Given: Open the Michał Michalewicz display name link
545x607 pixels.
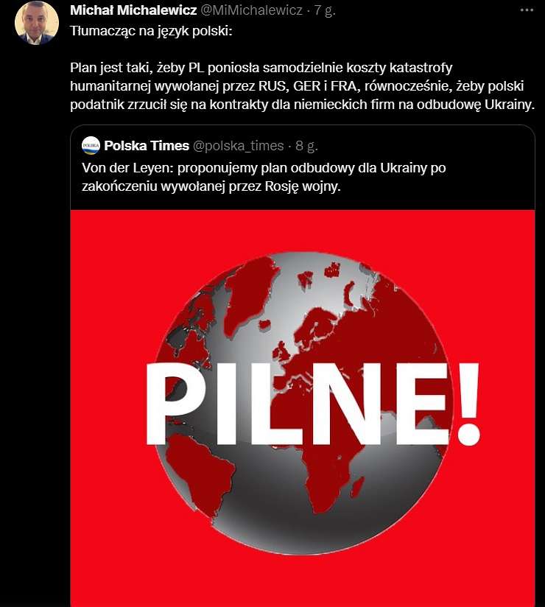Looking at the screenshot, I should click(133, 10).
